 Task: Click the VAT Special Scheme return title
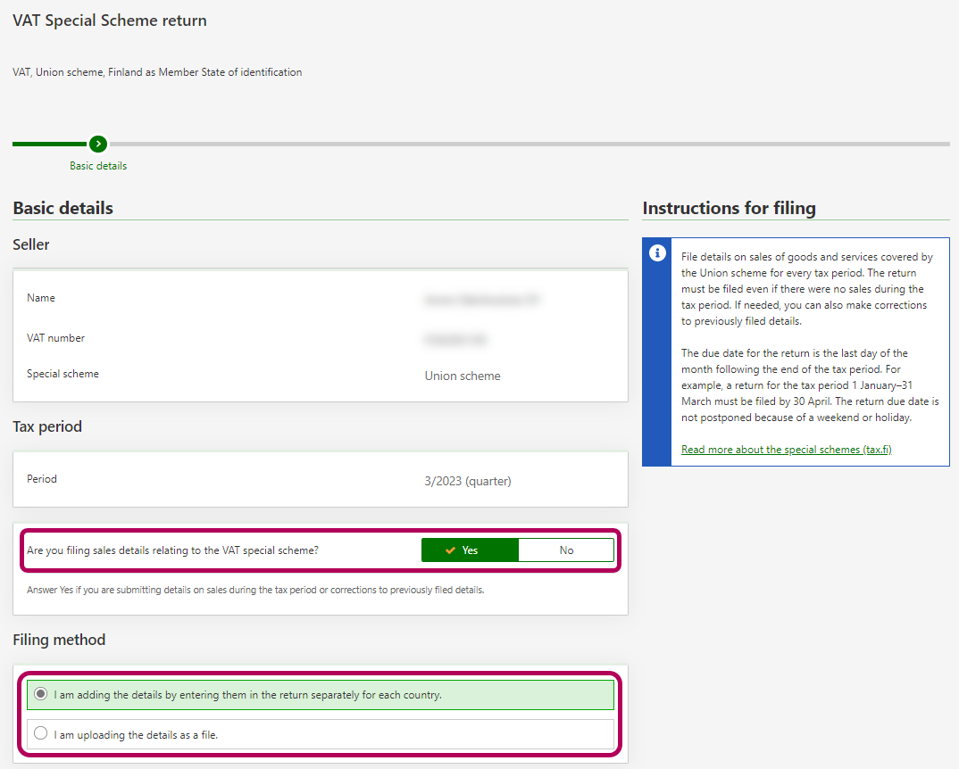pos(110,21)
